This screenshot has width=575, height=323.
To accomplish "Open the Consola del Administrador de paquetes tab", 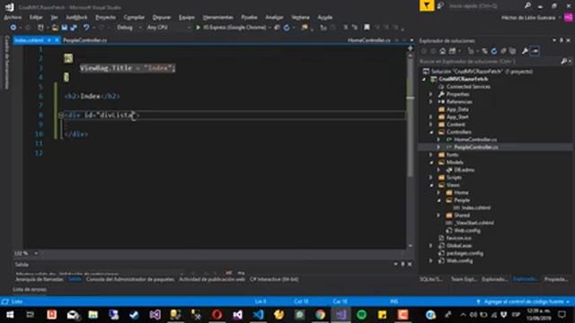I will 130,279.
